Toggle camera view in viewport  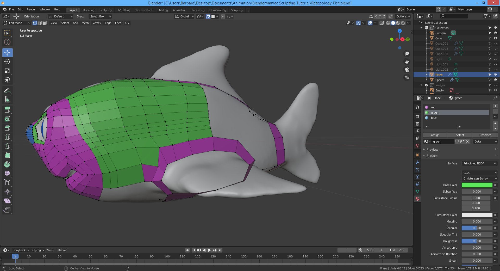407,70
